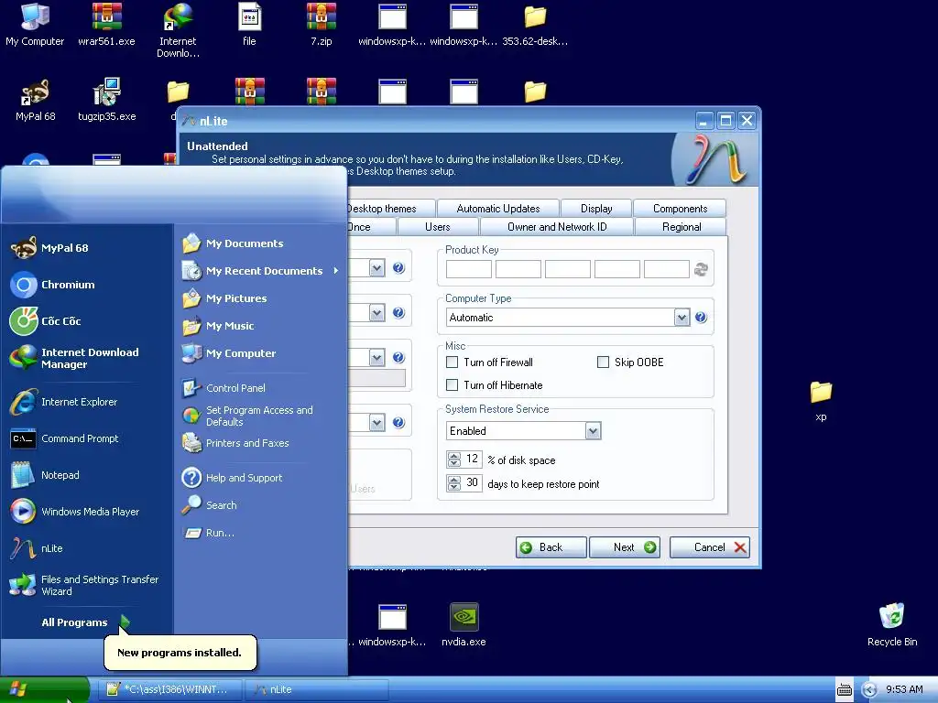This screenshot has height=703, width=938.
Task: Select wrar561.exe desktop icon
Action: point(106,25)
